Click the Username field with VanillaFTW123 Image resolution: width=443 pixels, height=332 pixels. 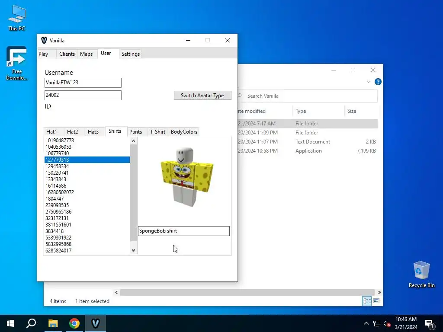click(x=83, y=83)
